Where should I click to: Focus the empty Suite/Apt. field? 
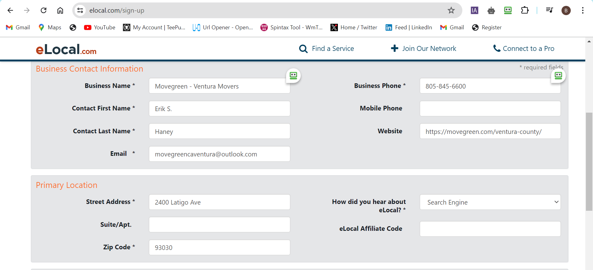tap(220, 225)
